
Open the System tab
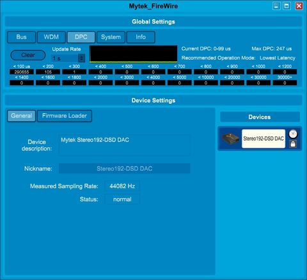(x=111, y=37)
